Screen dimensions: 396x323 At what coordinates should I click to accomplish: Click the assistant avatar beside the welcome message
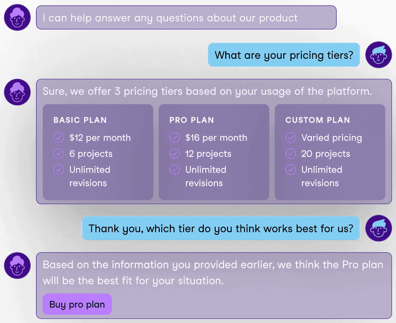[x=17, y=17]
